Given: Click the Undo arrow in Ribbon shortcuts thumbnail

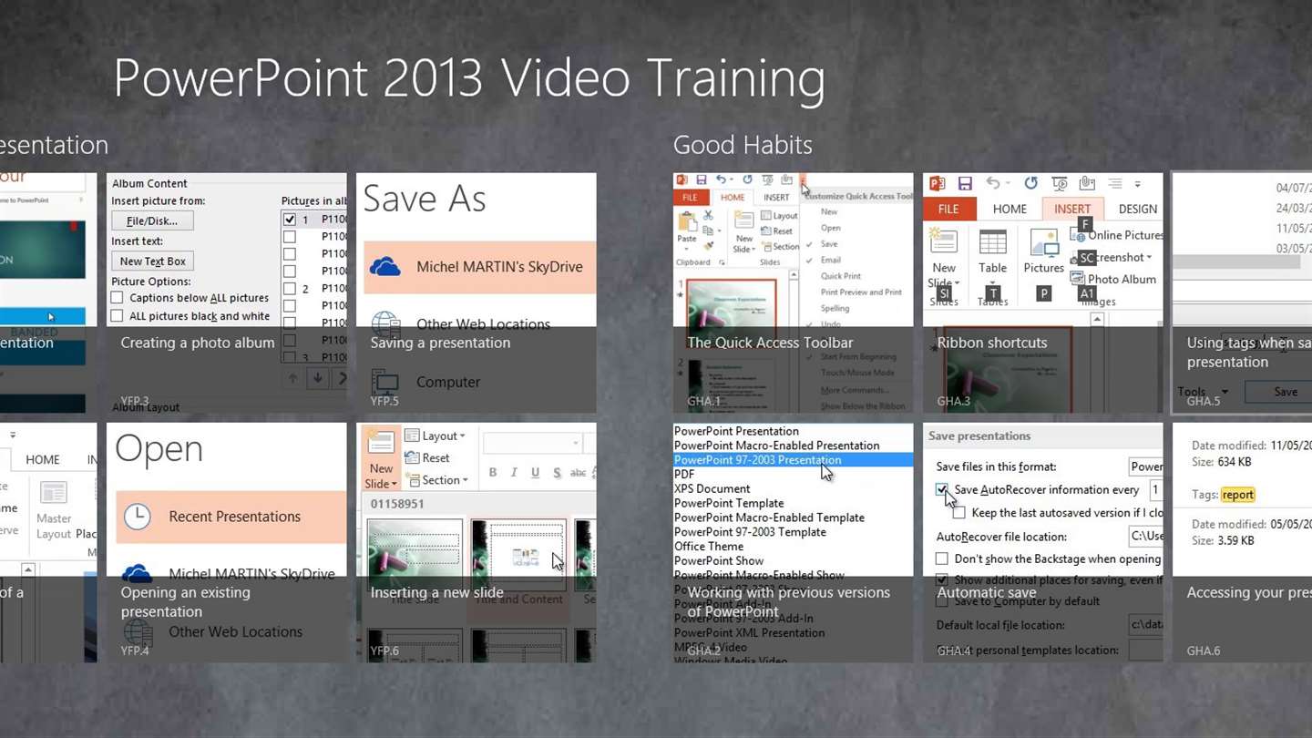Looking at the screenshot, I should coord(995,184).
